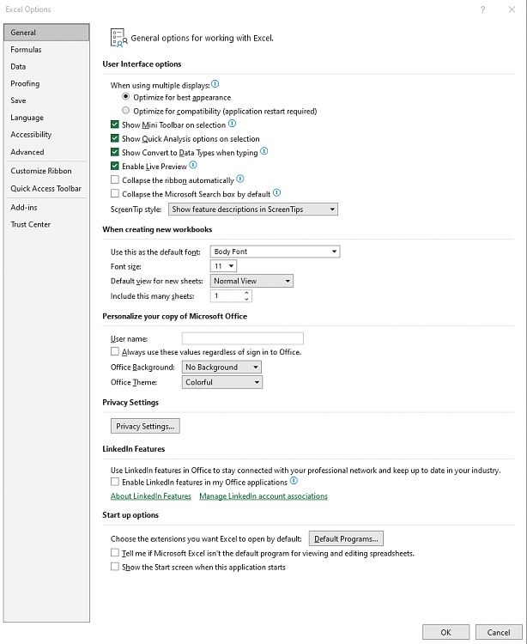Click info icon next to Enable LinkedIn features

click(x=294, y=481)
